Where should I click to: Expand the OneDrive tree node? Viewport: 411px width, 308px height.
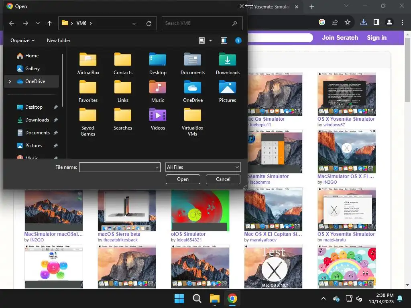pyautogui.click(x=10, y=81)
